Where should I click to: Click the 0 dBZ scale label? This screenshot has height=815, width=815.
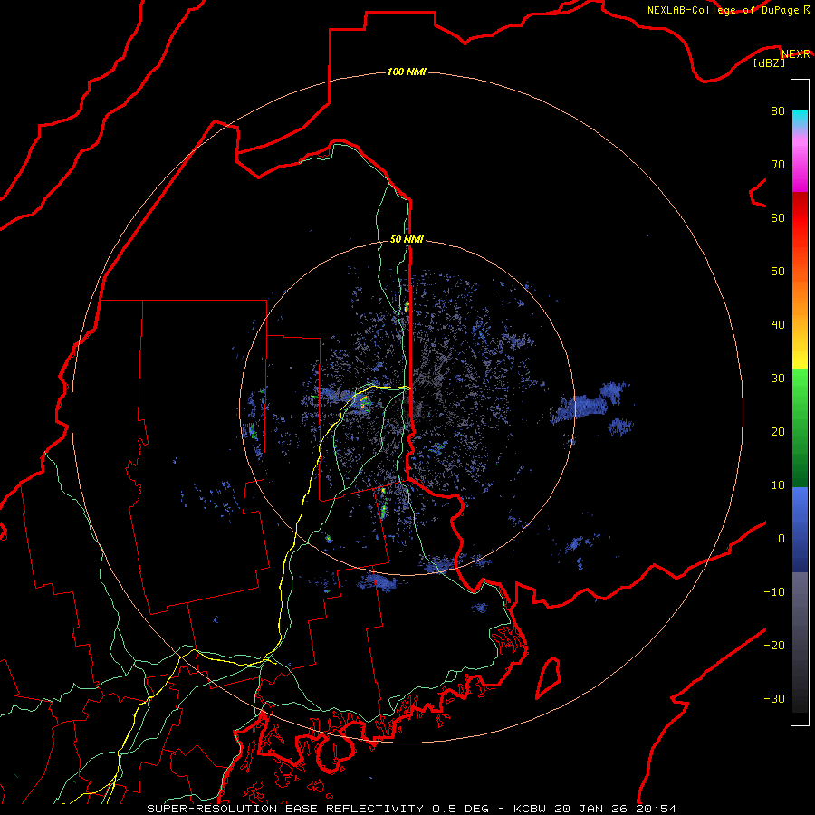[x=781, y=539]
